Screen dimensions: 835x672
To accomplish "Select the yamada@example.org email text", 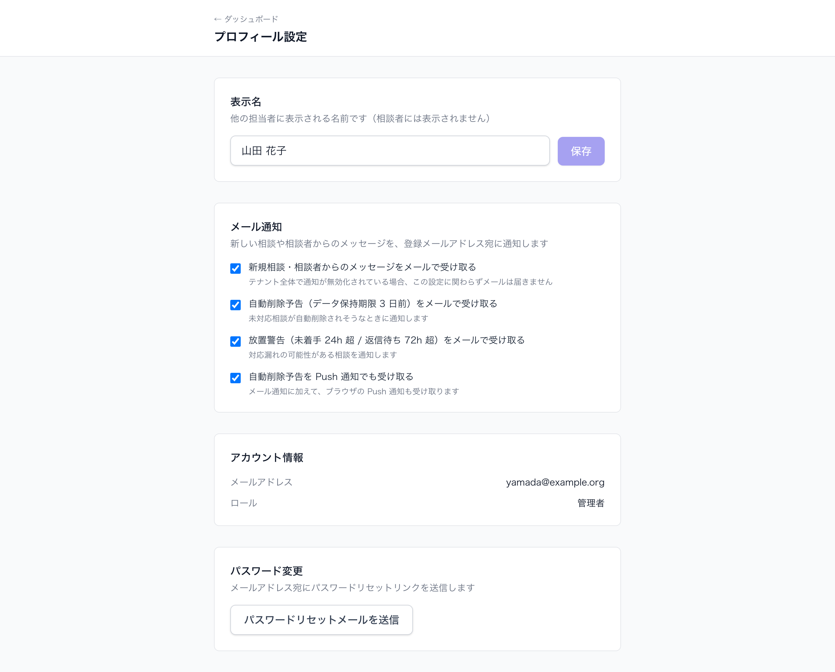I will [555, 482].
